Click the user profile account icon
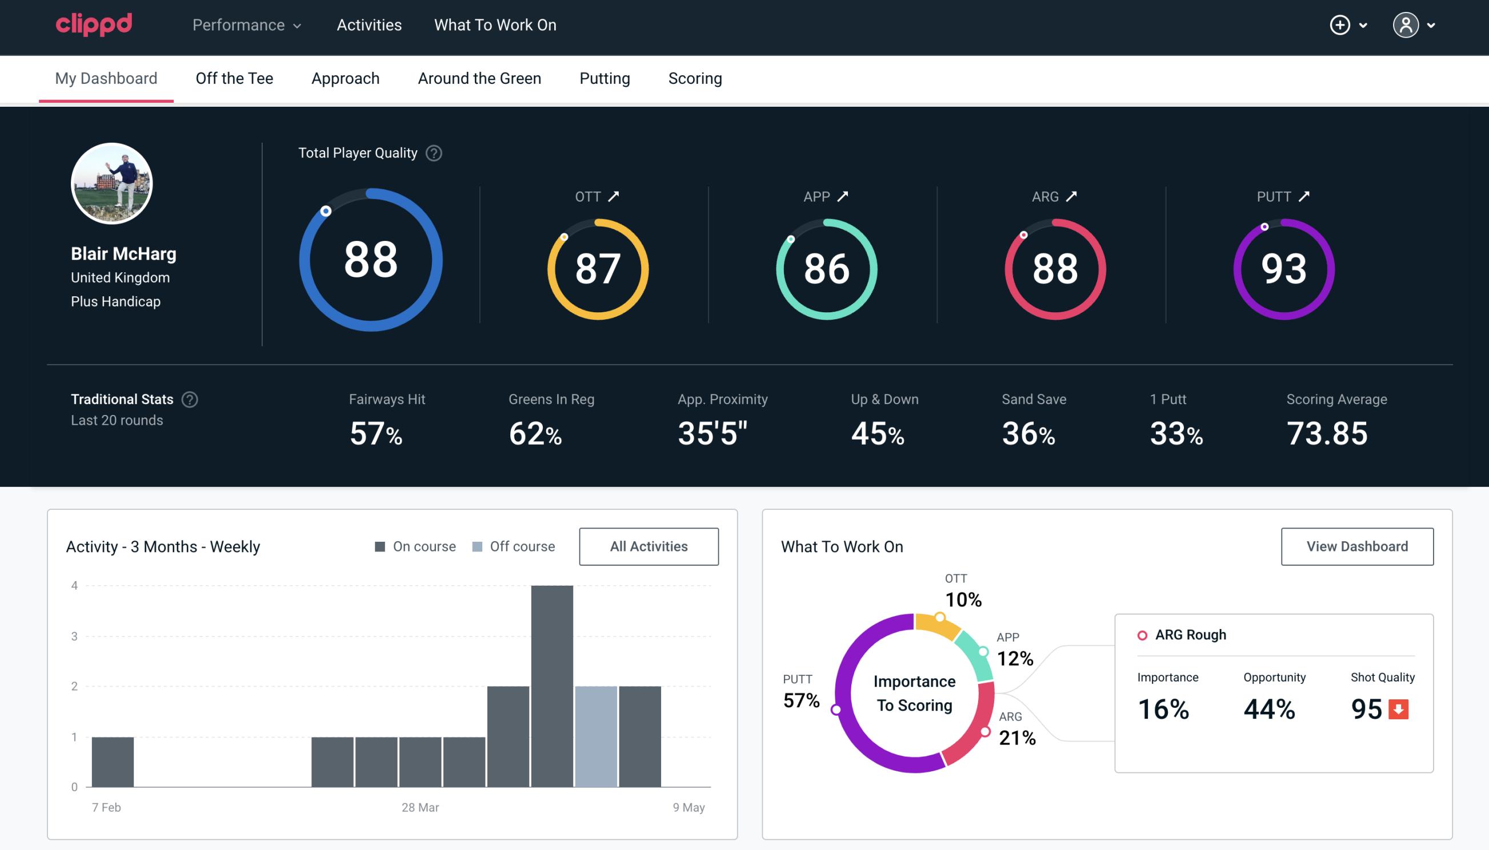 [x=1406, y=26]
